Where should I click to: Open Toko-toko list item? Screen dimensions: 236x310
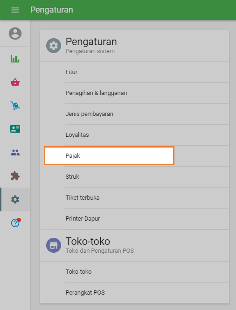134,272
